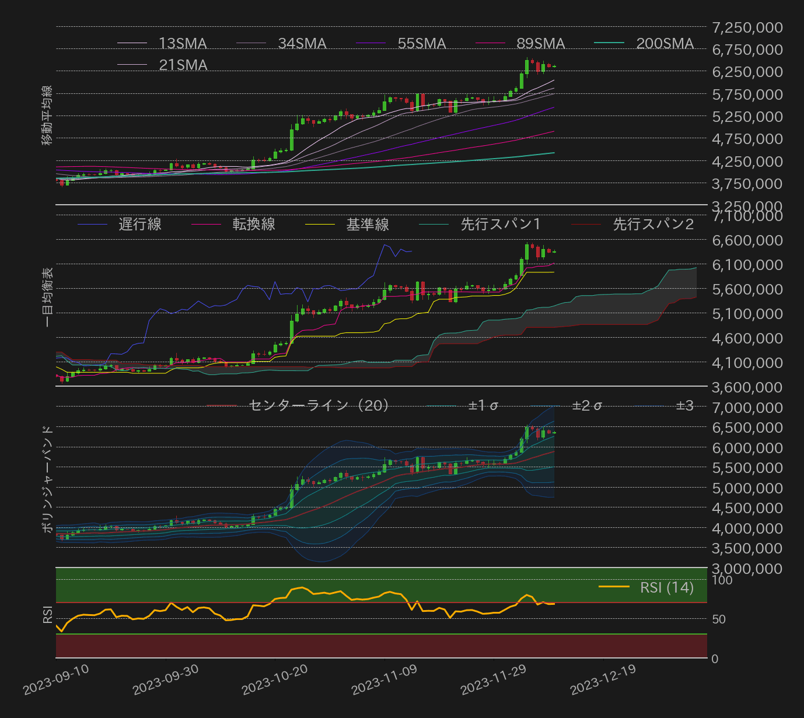
Task: Click the 2023-10-20 date tick label
Action: pos(274,680)
